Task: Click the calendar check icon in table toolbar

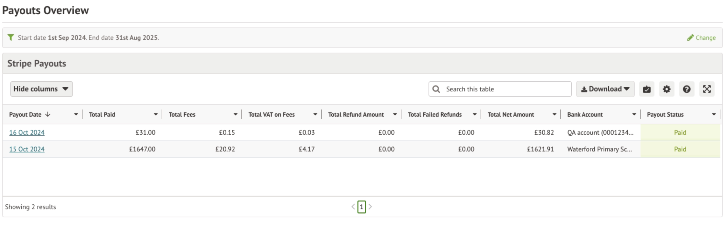Action: (x=646, y=89)
